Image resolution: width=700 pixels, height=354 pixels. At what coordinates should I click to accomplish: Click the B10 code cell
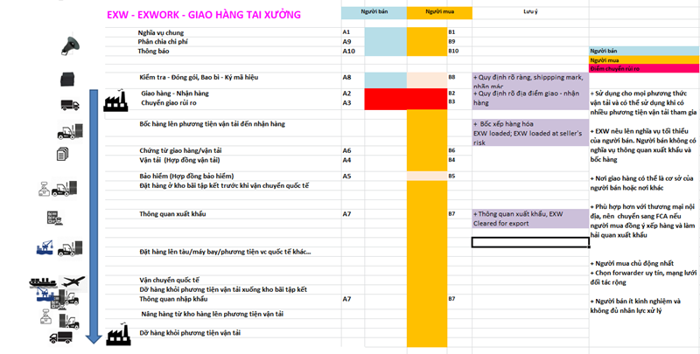pos(453,51)
